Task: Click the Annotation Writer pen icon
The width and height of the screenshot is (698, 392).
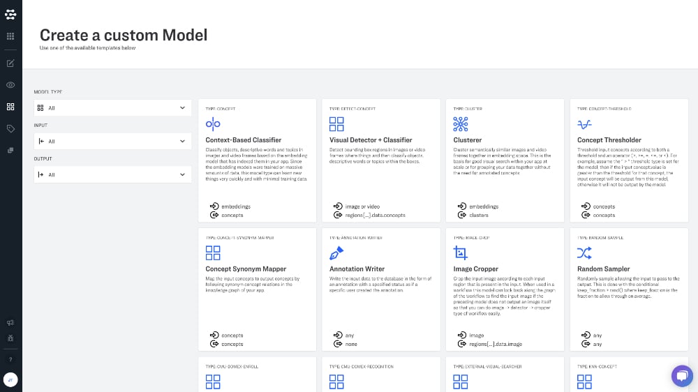Action: pyautogui.click(x=336, y=252)
